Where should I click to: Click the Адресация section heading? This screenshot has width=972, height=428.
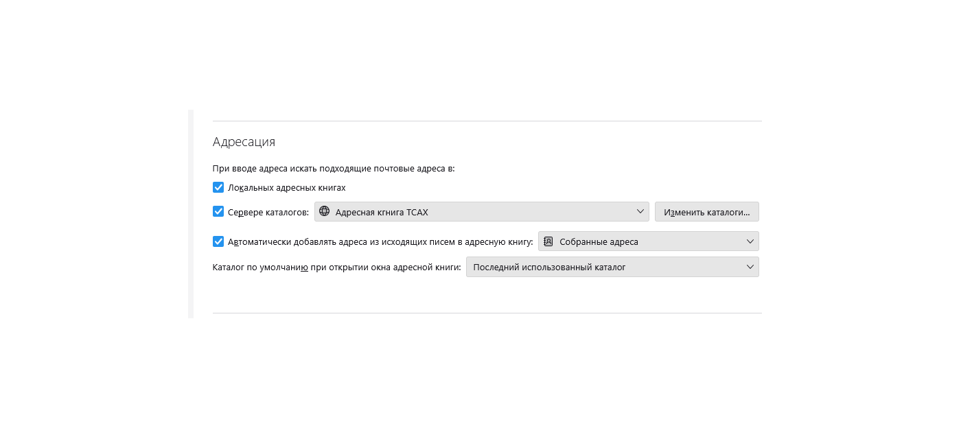point(244,142)
